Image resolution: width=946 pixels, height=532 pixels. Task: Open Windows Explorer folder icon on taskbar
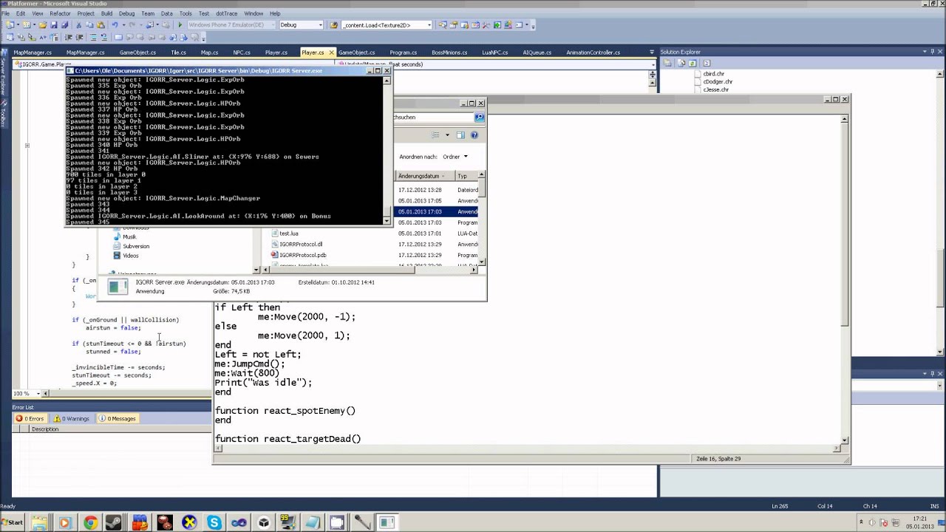[x=39, y=523]
